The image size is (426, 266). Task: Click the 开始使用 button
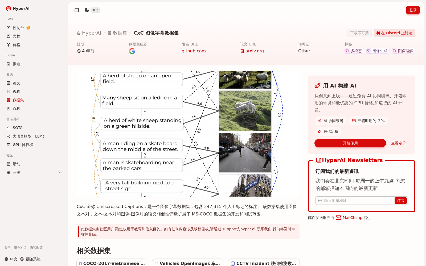[350, 143]
